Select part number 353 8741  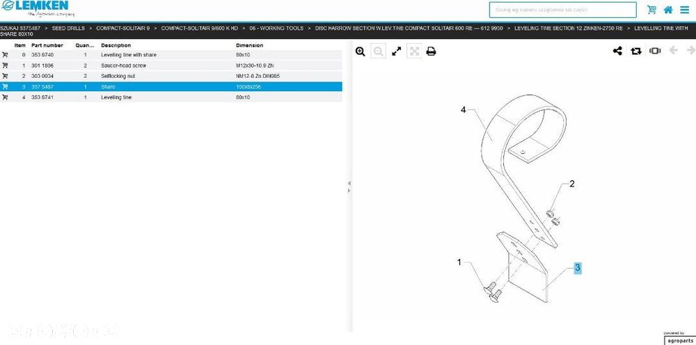[42, 97]
